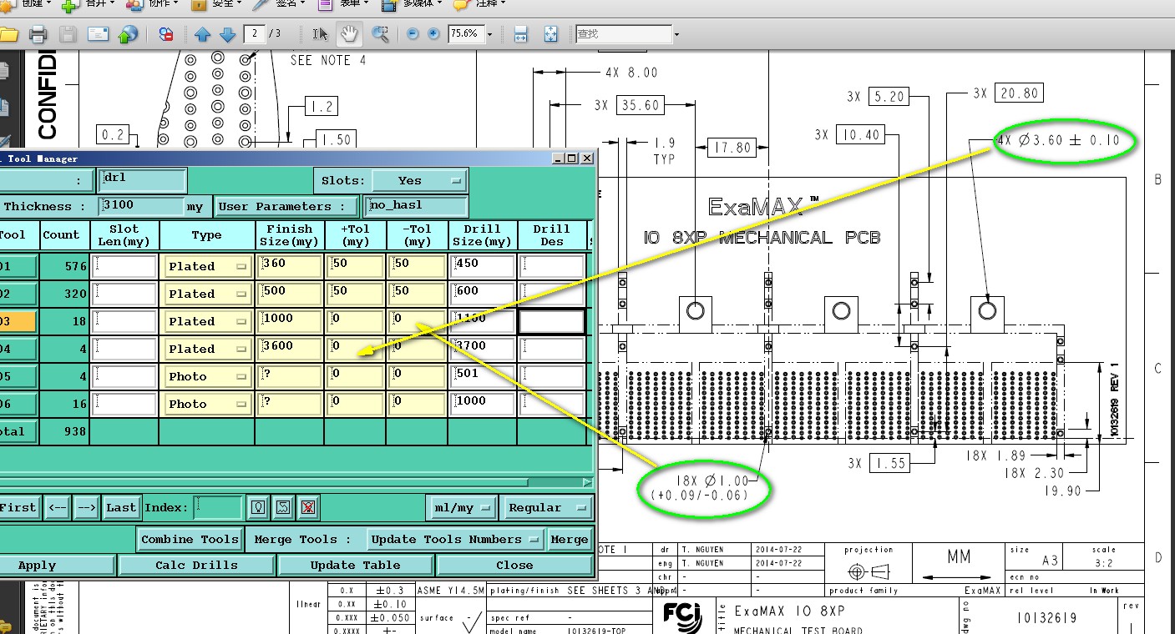Open the Type dropdown for the 18 count row

pos(207,321)
